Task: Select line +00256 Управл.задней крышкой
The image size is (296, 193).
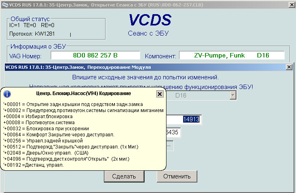Action: [x=43, y=141]
